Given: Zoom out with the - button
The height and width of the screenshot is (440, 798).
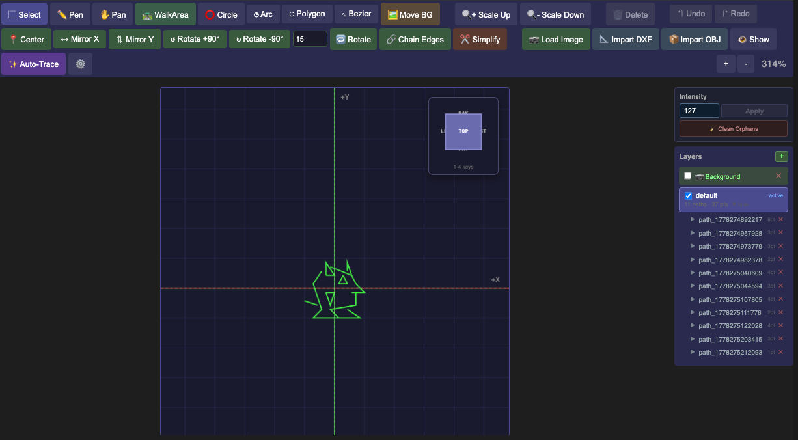Looking at the screenshot, I should [746, 64].
